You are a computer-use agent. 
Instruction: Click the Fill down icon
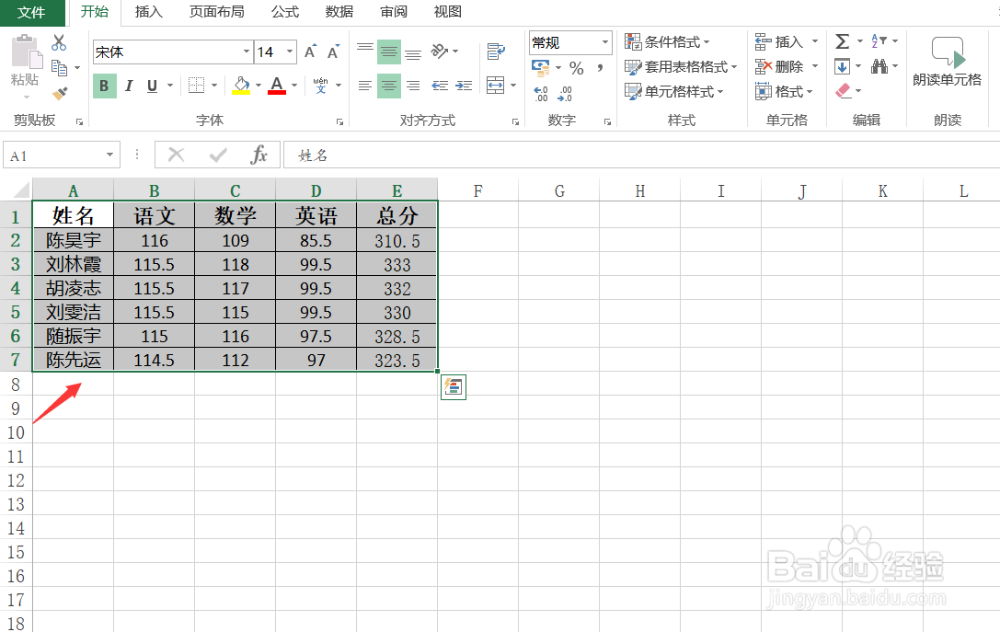[842, 66]
